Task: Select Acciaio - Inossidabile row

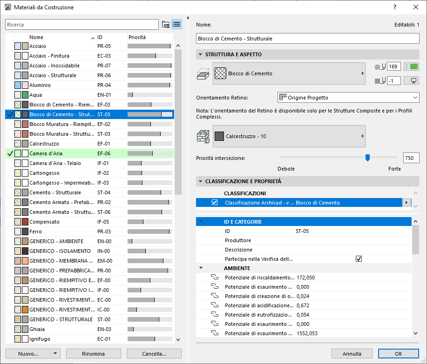Action: (x=89, y=66)
